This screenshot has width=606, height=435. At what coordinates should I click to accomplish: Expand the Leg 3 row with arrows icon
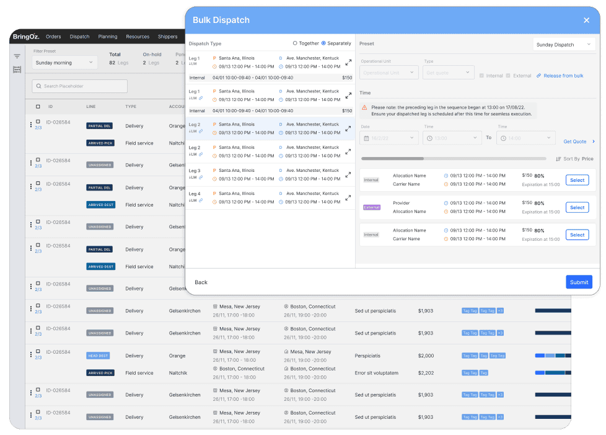coord(348,175)
